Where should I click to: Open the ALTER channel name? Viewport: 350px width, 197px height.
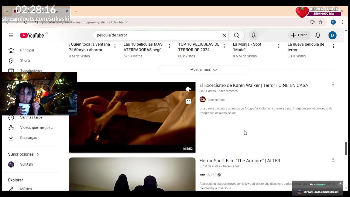click(212, 175)
